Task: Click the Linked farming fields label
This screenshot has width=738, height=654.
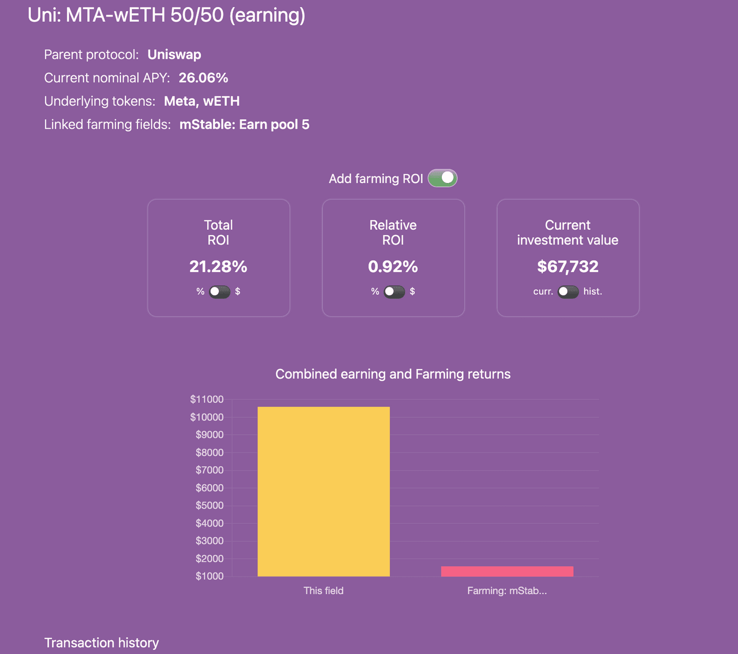Action: (108, 125)
